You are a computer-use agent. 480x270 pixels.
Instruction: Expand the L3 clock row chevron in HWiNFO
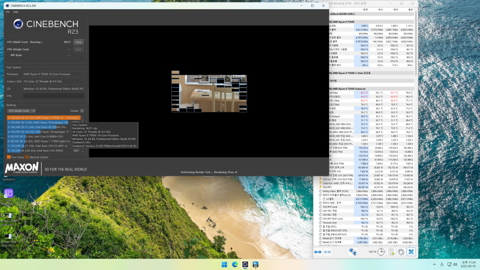coord(320,199)
